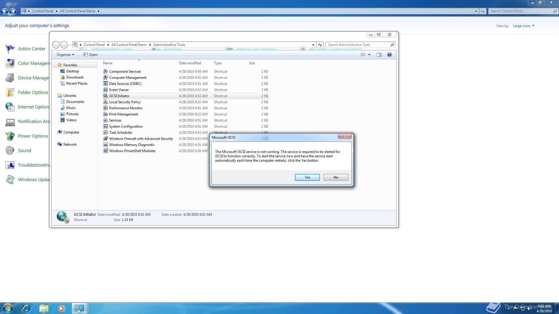The image size is (559, 314).
Task: Select the Libraries node
Action: pyautogui.click(x=70, y=96)
